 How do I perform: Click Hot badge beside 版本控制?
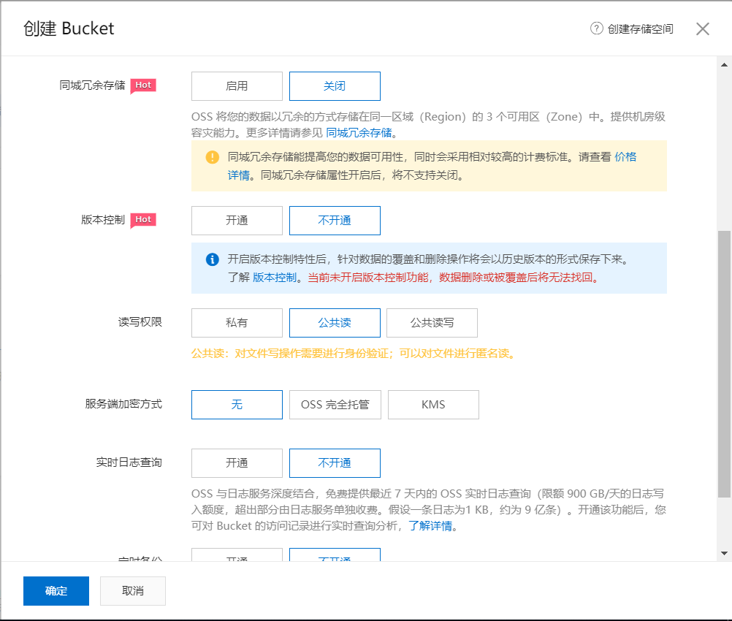(143, 220)
